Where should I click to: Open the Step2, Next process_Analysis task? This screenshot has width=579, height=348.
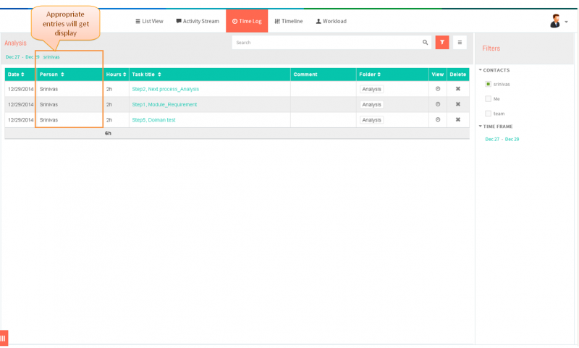tap(166, 89)
